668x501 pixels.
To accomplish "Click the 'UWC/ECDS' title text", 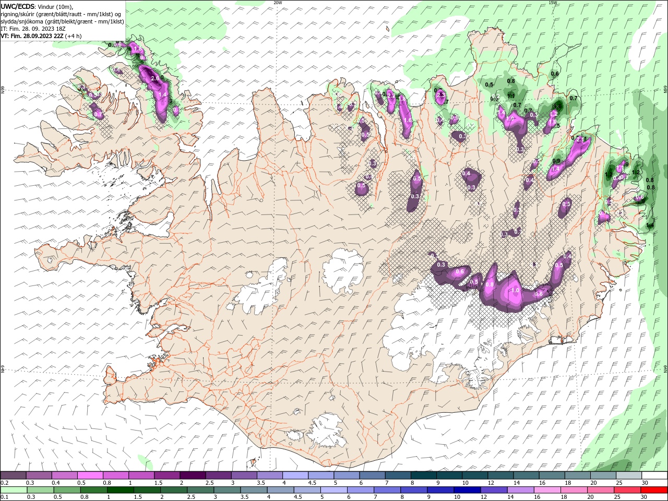I will coord(18,6).
